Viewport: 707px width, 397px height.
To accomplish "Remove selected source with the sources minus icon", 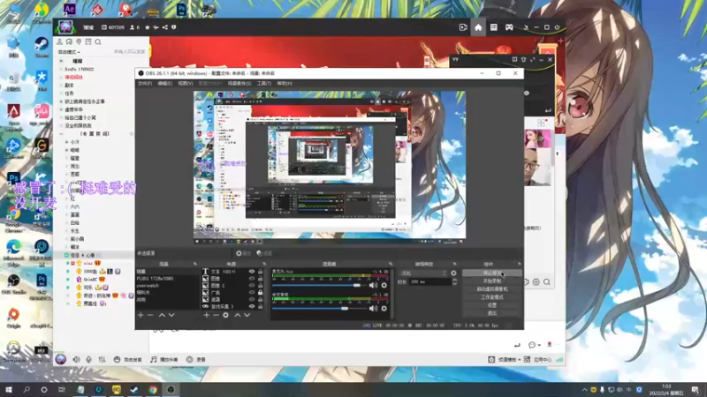I will 216,315.
